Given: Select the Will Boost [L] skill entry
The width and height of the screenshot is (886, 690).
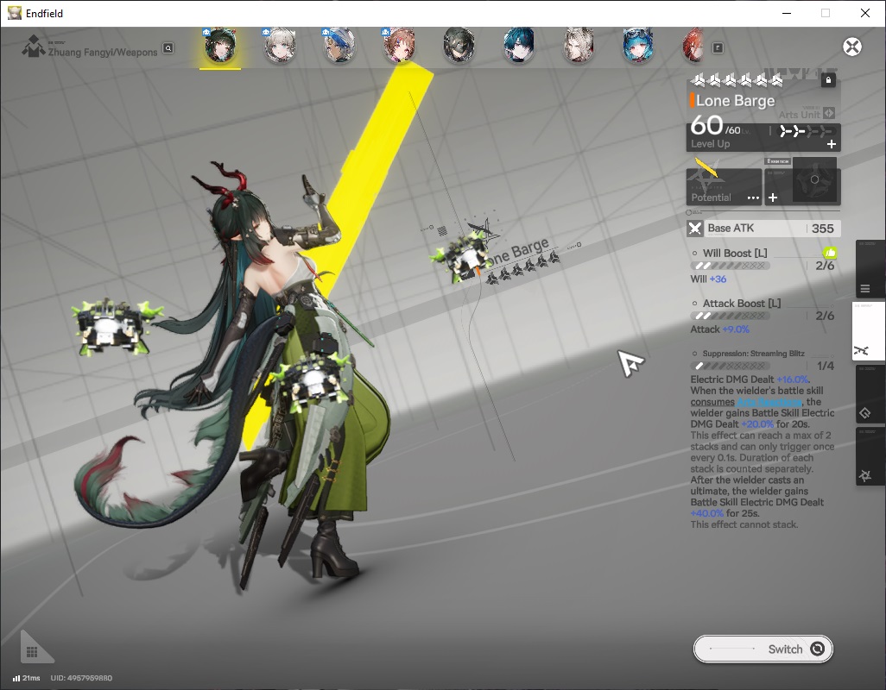Looking at the screenshot, I should (x=763, y=265).
